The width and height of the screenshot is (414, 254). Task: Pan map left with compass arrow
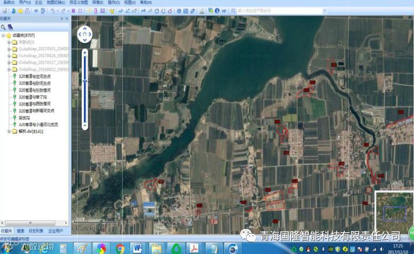coord(80,34)
